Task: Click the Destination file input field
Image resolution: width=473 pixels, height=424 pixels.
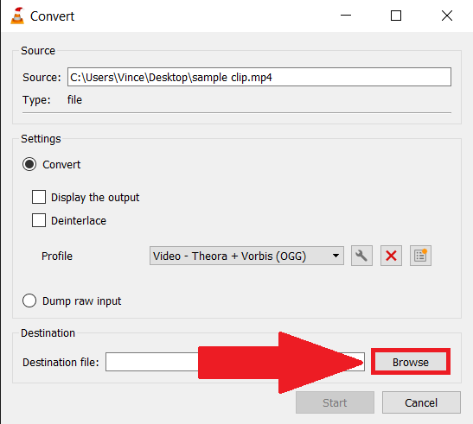Action: (x=234, y=362)
